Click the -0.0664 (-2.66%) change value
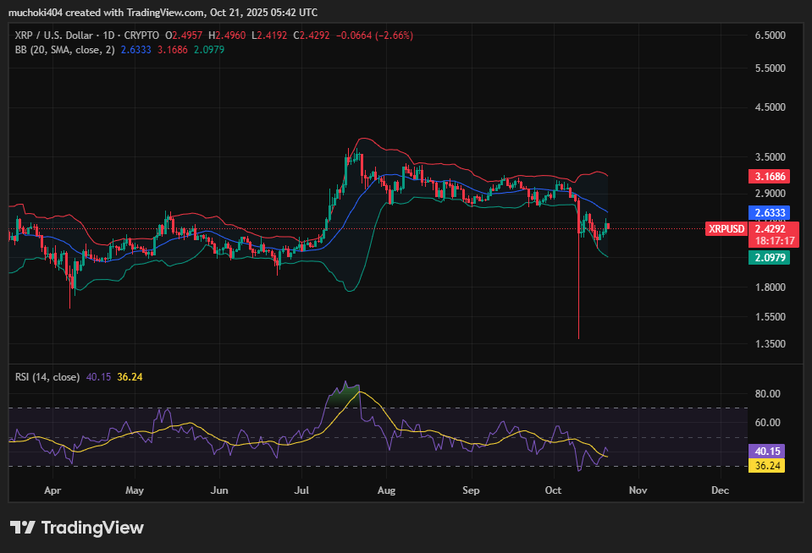The height and width of the screenshot is (553, 812). click(x=375, y=36)
